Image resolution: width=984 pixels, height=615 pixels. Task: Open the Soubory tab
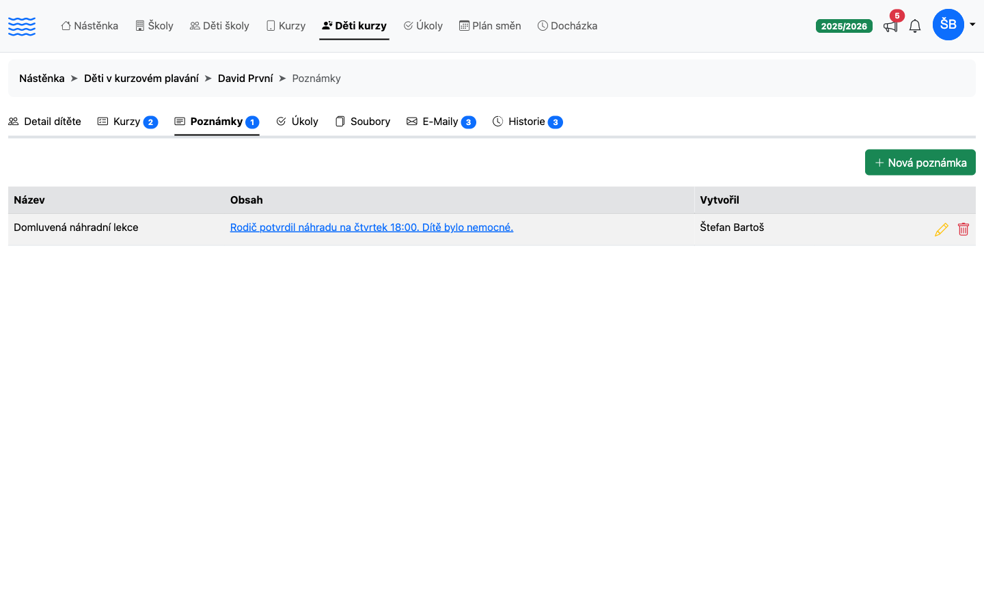363,122
